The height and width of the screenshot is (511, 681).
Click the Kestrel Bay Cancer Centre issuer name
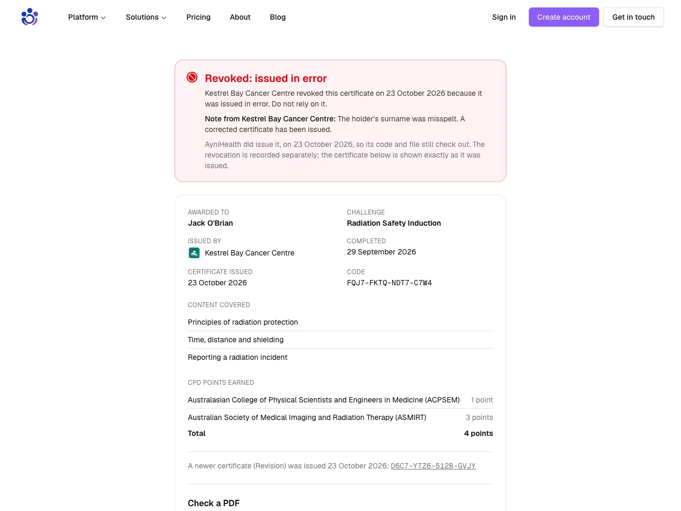pos(250,253)
